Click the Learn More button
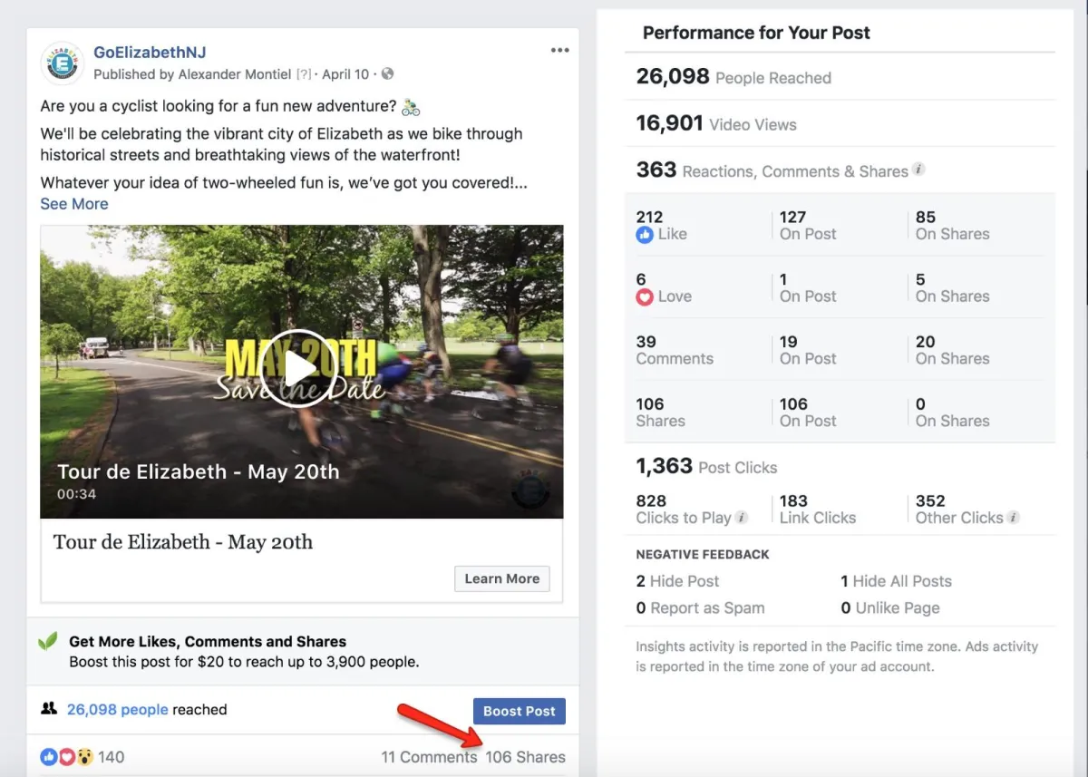The height and width of the screenshot is (777, 1088). pos(502,578)
